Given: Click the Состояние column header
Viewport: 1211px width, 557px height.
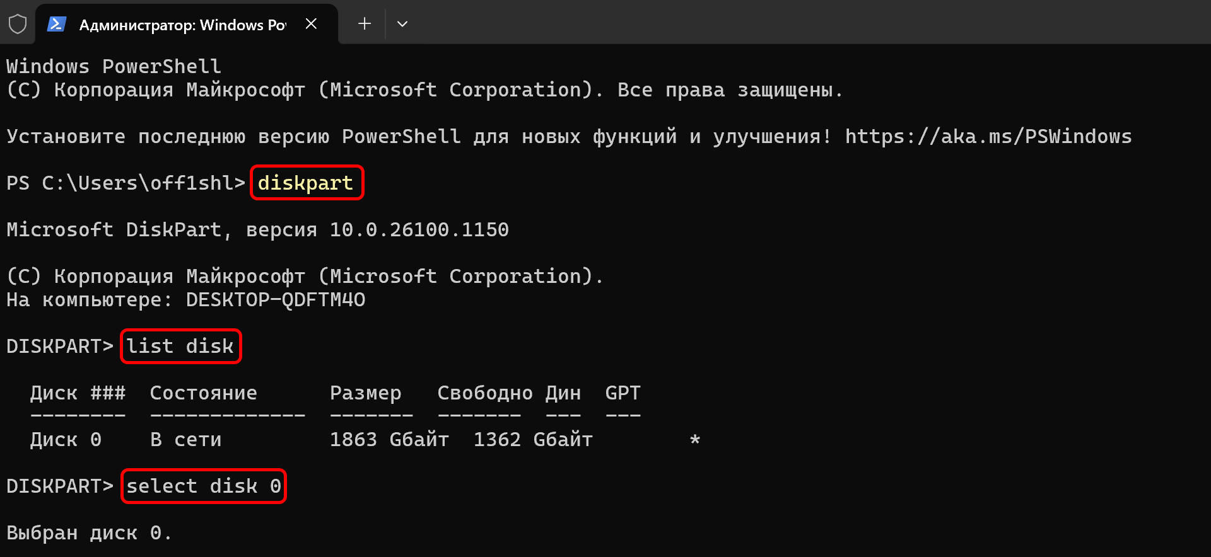Looking at the screenshot, I should point(203,393).
